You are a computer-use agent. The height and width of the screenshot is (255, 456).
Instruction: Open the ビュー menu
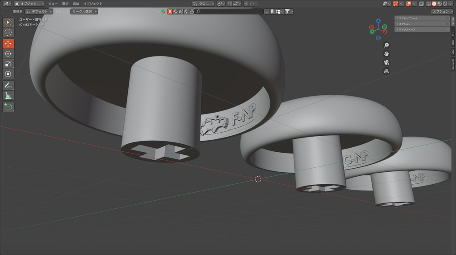point(53,4)
